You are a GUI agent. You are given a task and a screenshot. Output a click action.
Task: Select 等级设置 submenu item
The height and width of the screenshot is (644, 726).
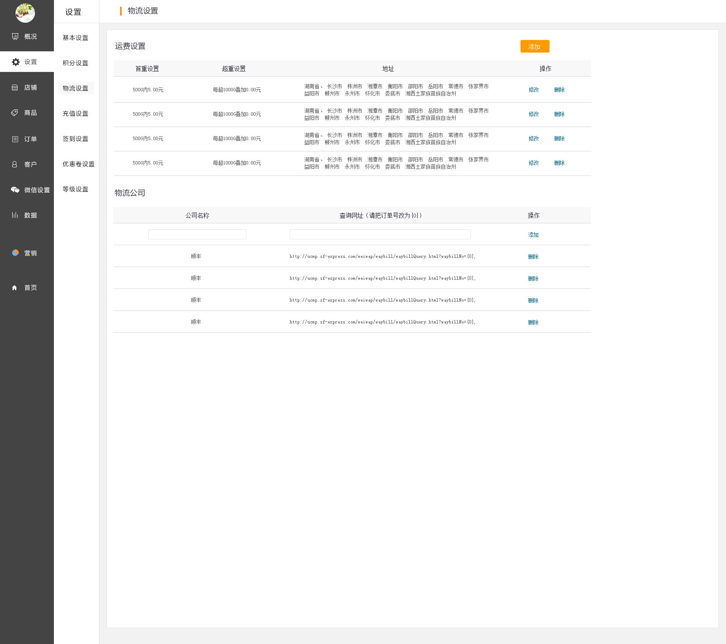click(75, 189)
